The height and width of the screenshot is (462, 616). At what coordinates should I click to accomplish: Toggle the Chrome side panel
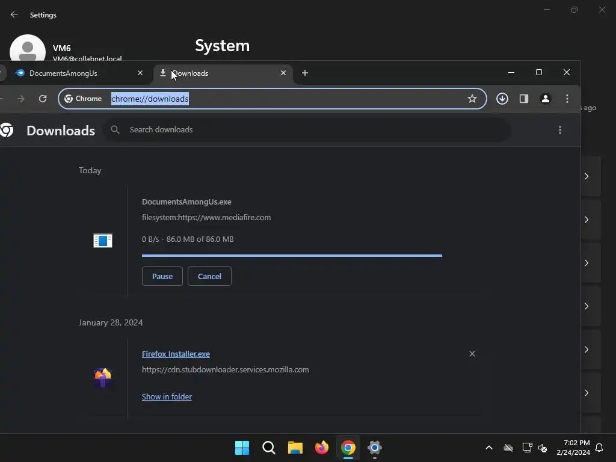pyautogui.click(x=524, y=99)
